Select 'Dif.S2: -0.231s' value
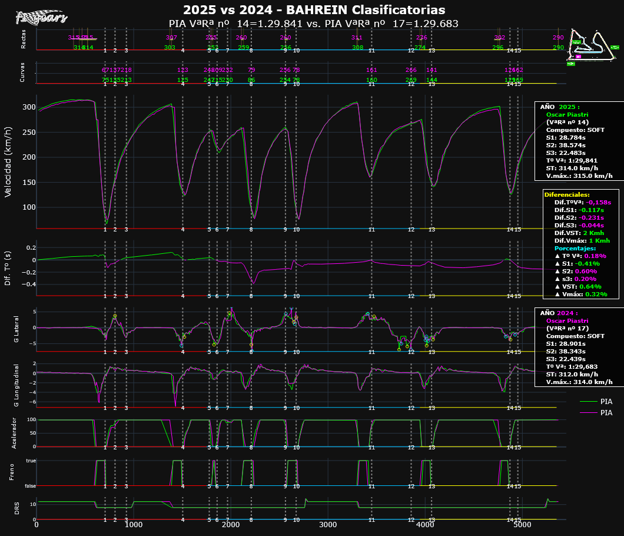The height and width of the screenshot is (536, 624). point(579,218)
